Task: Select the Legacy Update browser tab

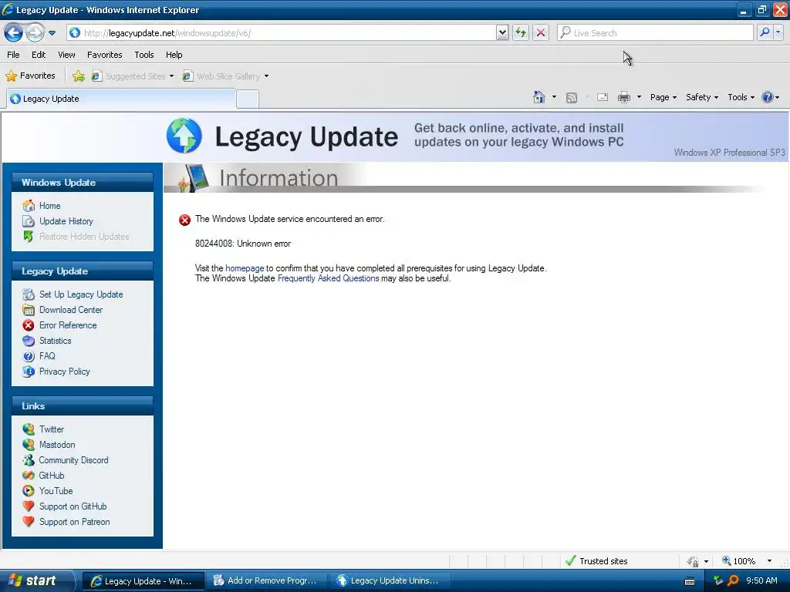Action: click(x=121, y=99)
